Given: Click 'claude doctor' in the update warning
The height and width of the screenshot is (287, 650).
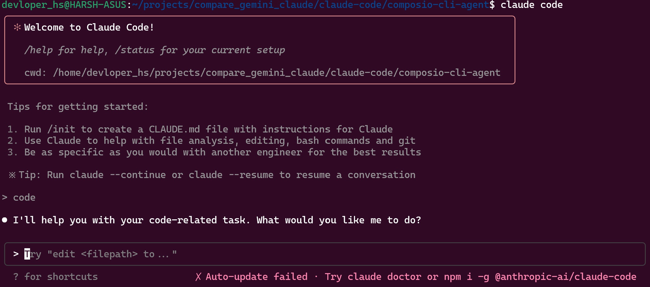Looking at the screenshot, I should pos(364,277).
